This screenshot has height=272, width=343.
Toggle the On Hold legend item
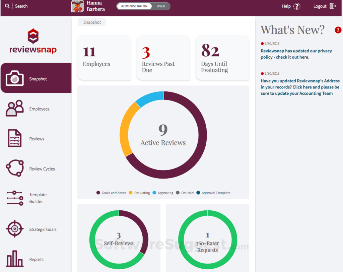185,193
